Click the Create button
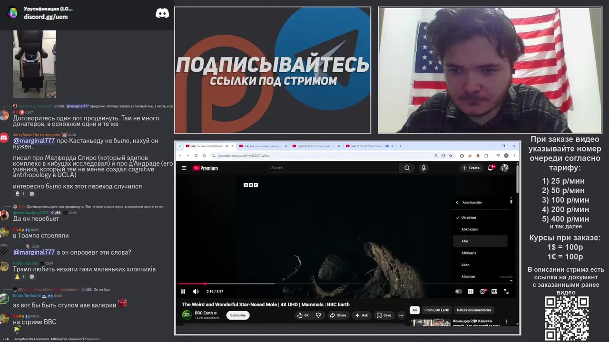This screenshot has width=609, height=342. click(x=471, y=168)
